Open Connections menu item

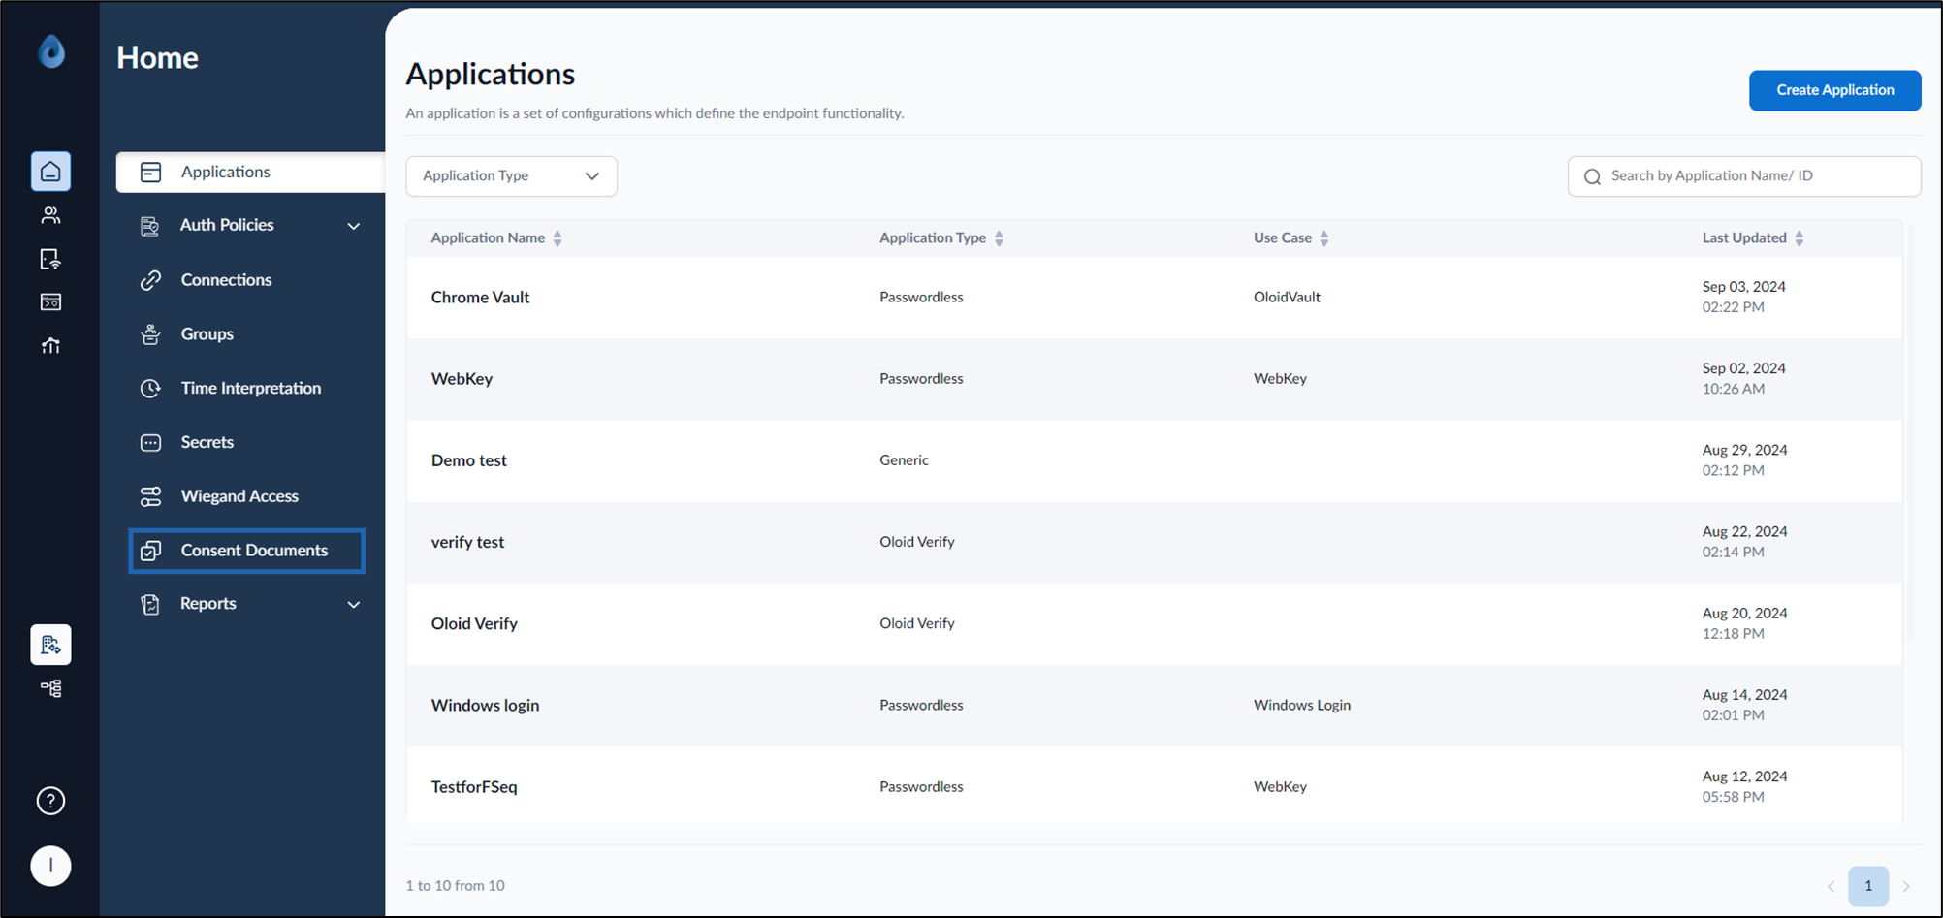pos(226,280)
